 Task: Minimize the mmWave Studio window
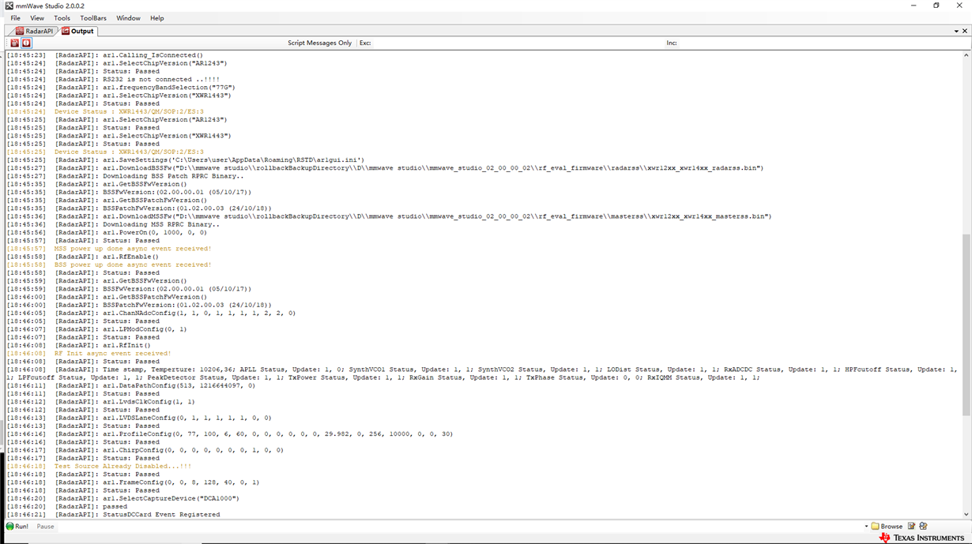(914, 6)
